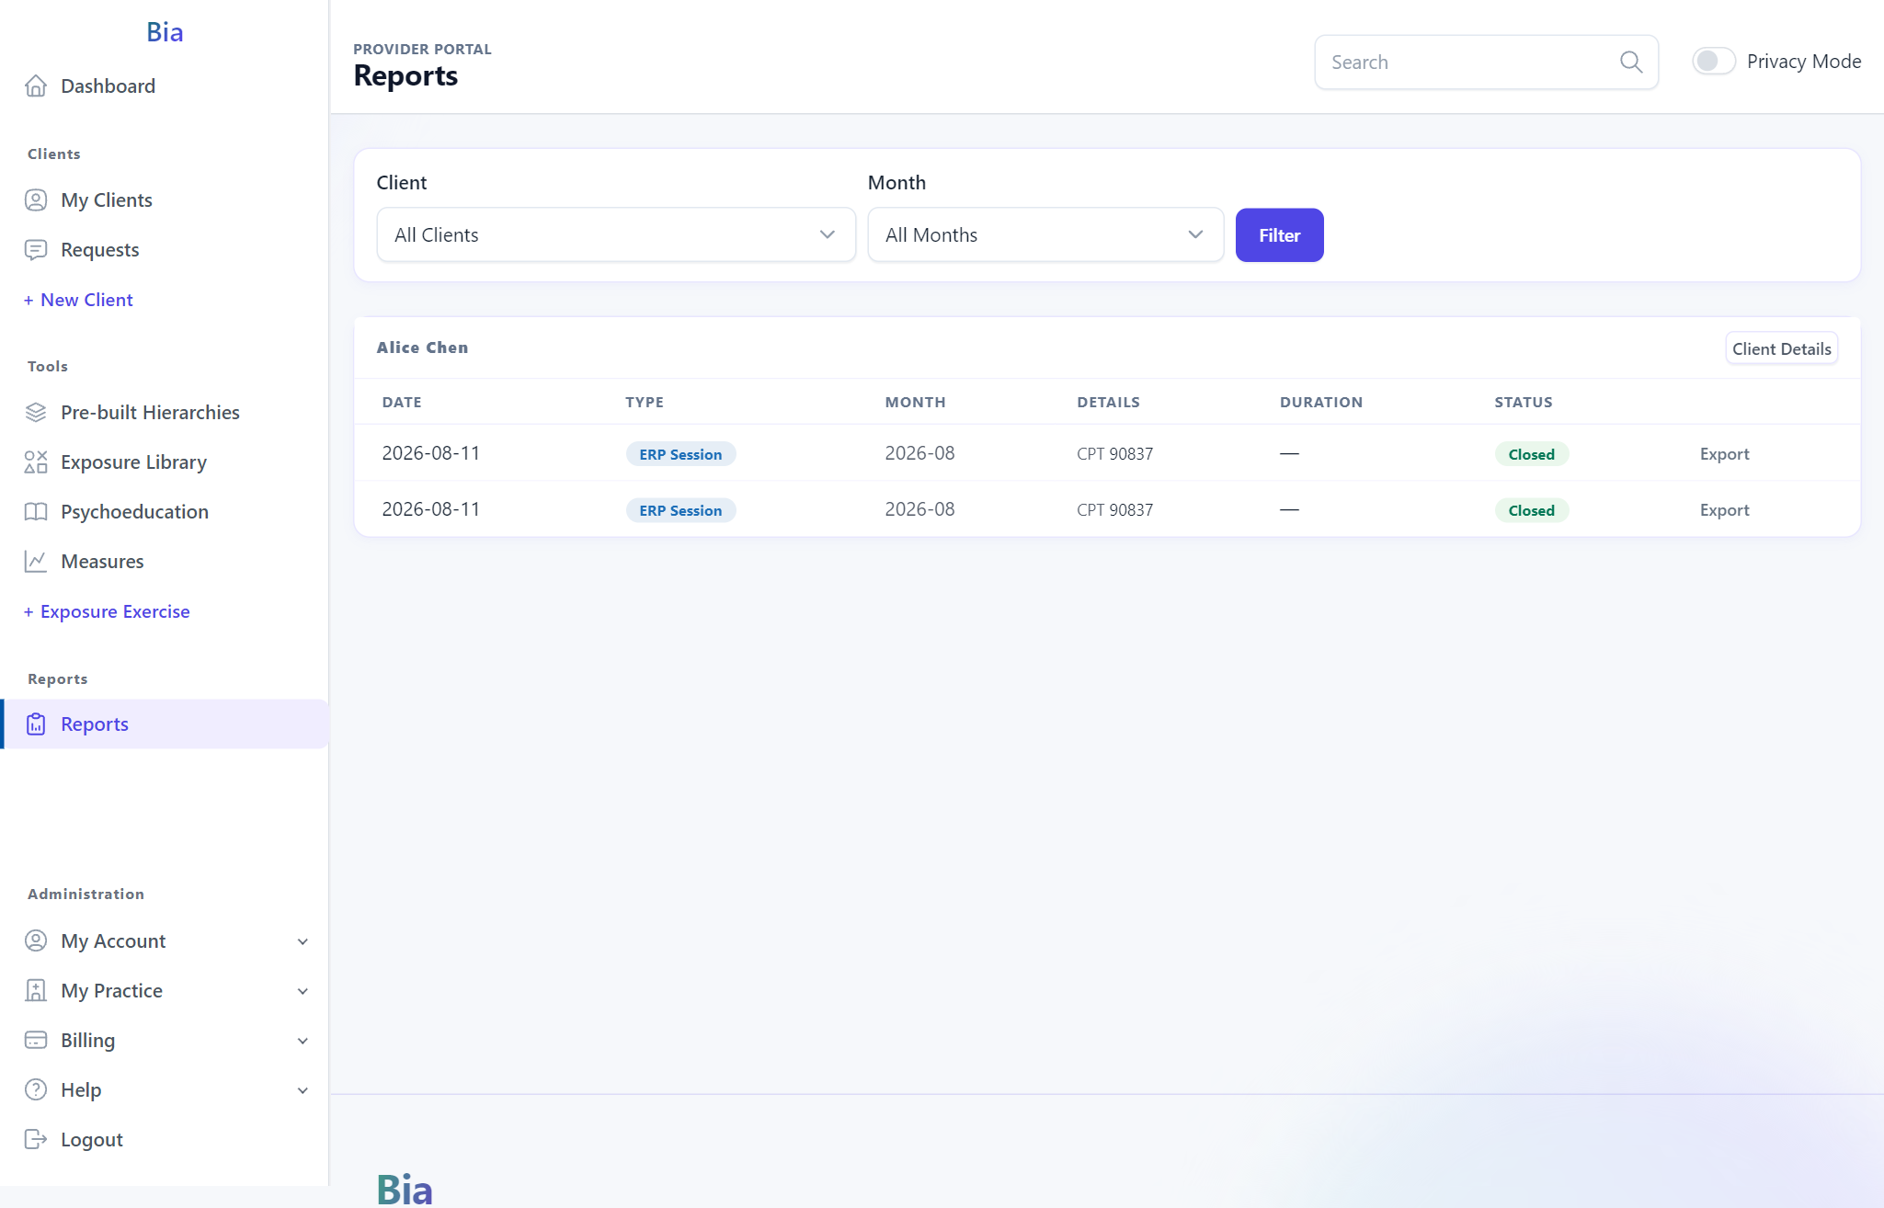Image resolution: width=1884 pixels, height=1208 pixels.
Task: Click the first row's month 2026-08
Action: click(x=919, y=453)
